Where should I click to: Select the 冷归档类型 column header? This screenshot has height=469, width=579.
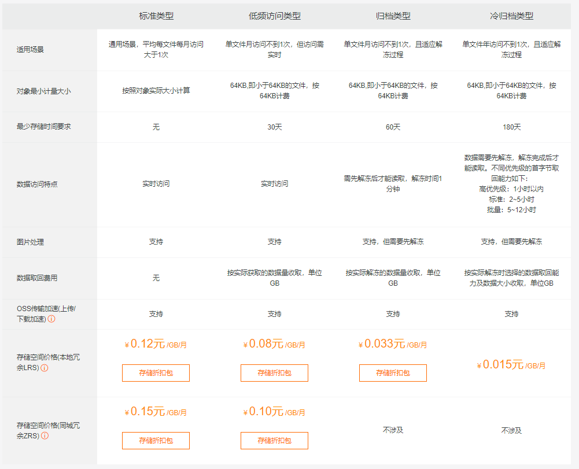tap(511, 16)
